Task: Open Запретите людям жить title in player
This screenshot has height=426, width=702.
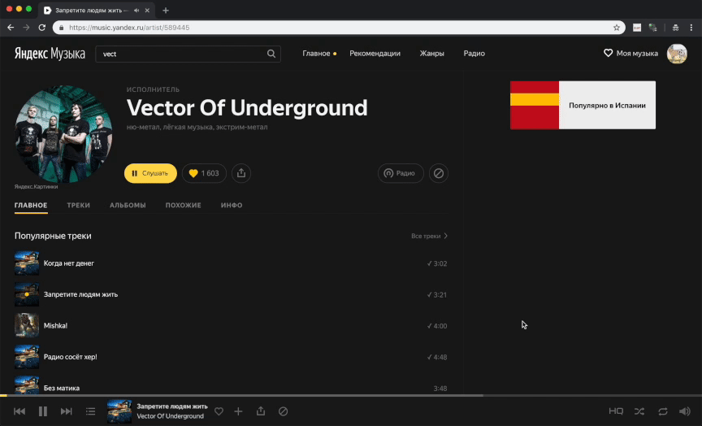Action: pos(172,406)
